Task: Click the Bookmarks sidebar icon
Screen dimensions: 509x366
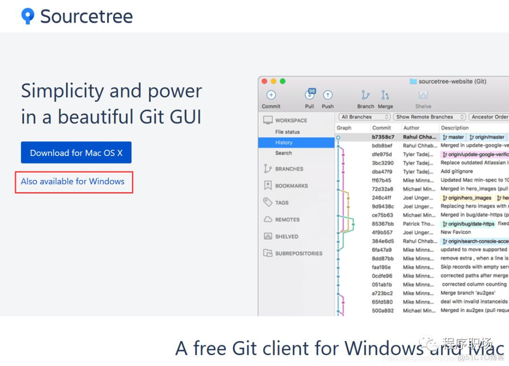Action: coord(268,186)
